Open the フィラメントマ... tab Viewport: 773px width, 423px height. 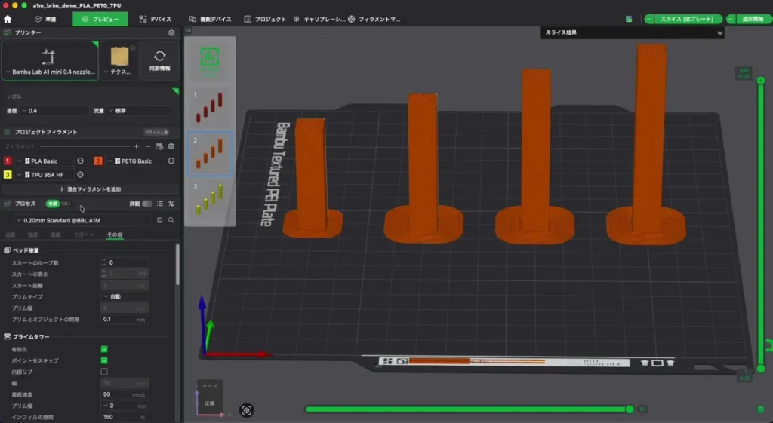[374, 19]
